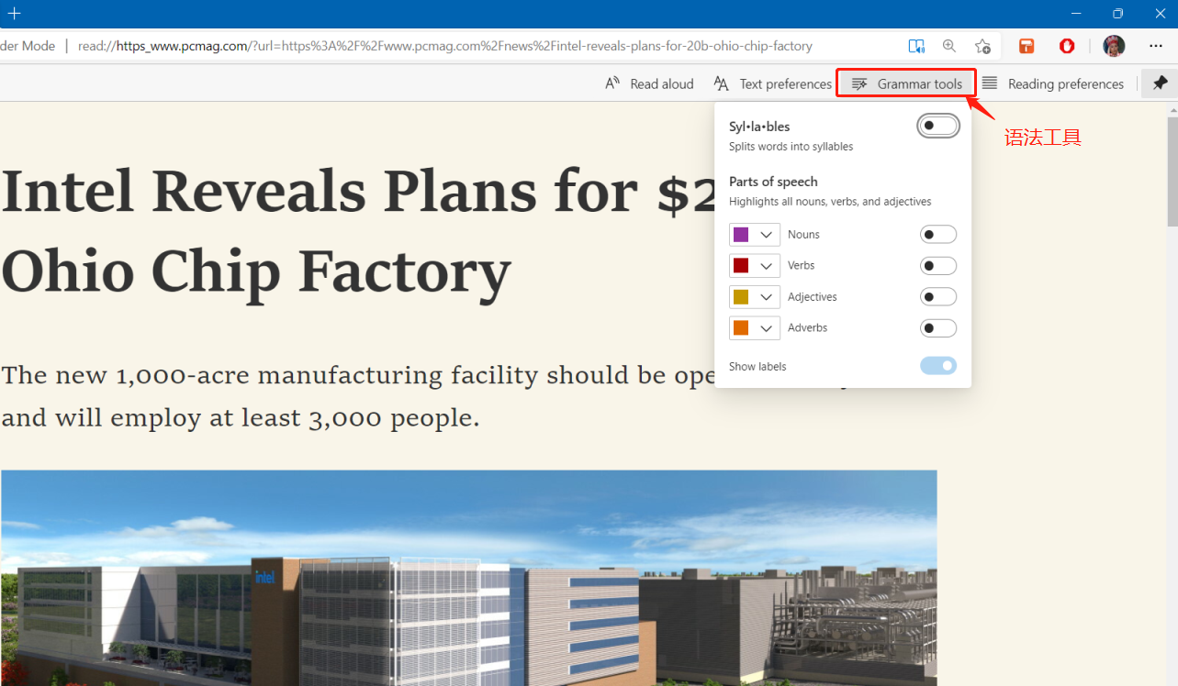Image resolution: width=1178 pixels, height=686 pixels.
Task: Click the Read aloud button
Action: [649, 83]
